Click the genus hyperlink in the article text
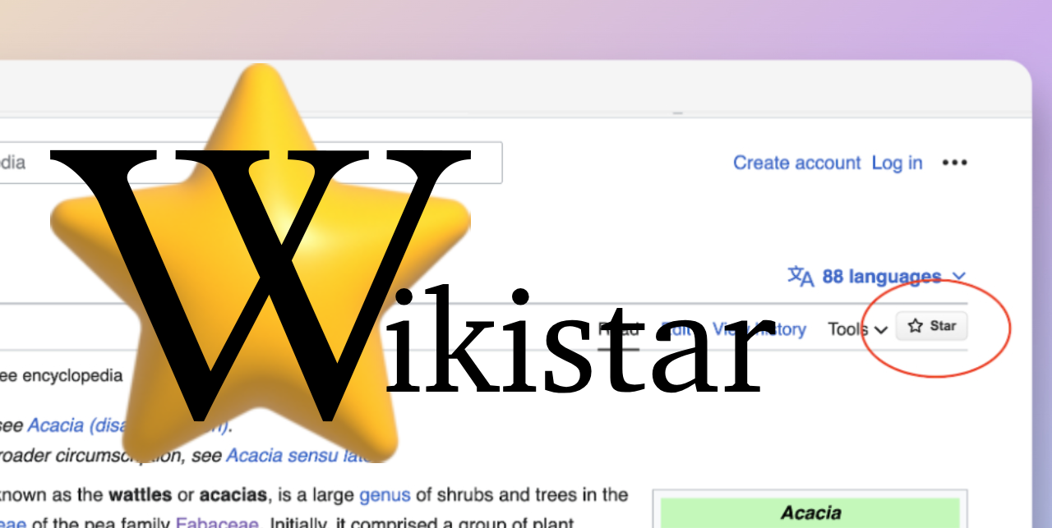1052x528 pixels. 384,495
